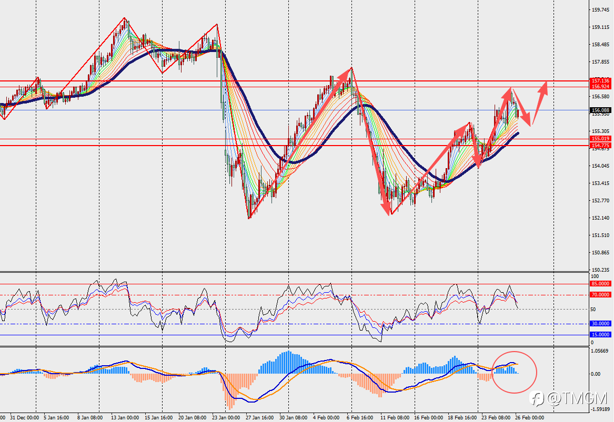Click the TMGM watermark logo icon
The height and width of the screenshot is (422, 614).
(x=537, y=398)
